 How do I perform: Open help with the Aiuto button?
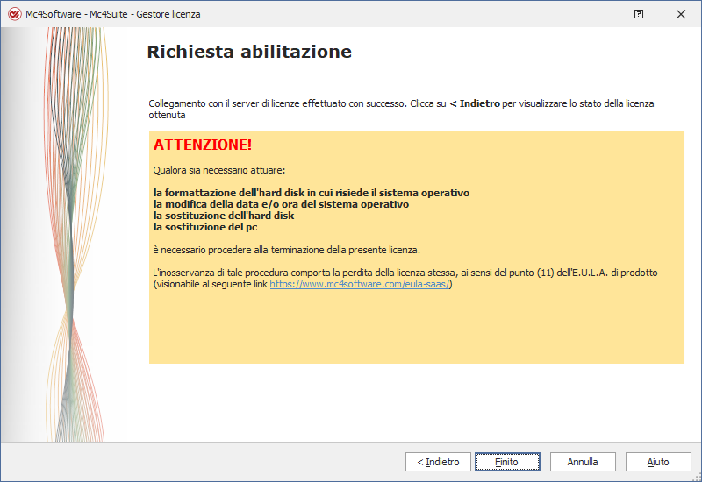pos(658,462)
